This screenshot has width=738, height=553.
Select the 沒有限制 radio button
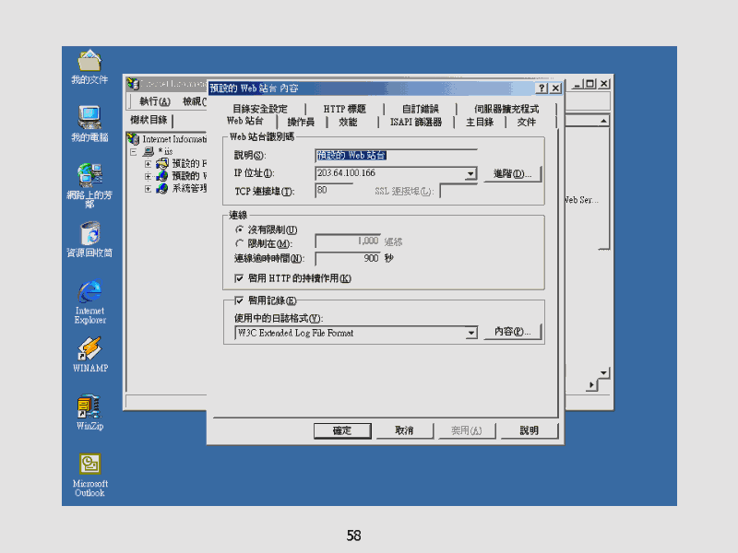coord(240,229)
